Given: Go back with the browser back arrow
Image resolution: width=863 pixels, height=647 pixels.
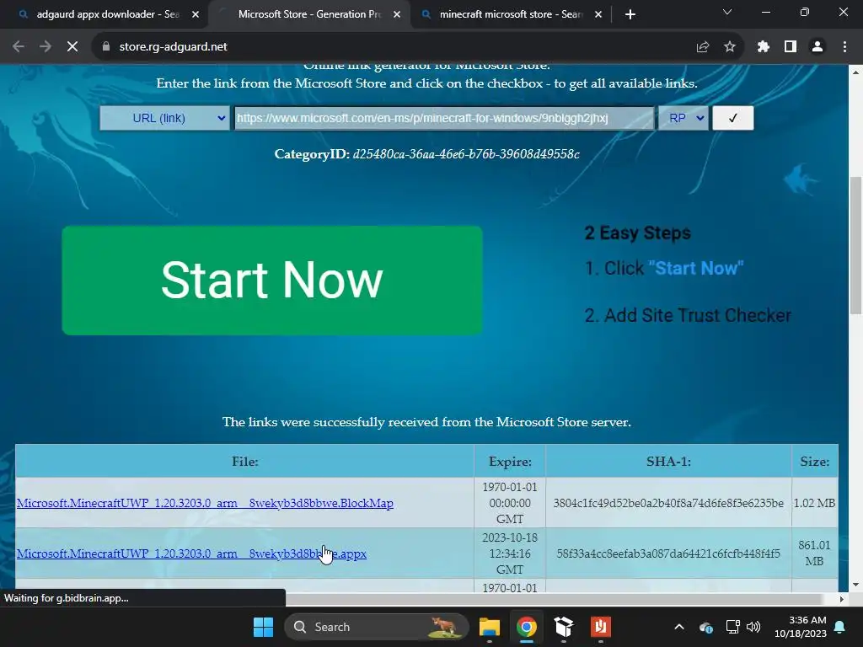Looking at the screenshot, I should pyautogui.click(x=19, y=47).
